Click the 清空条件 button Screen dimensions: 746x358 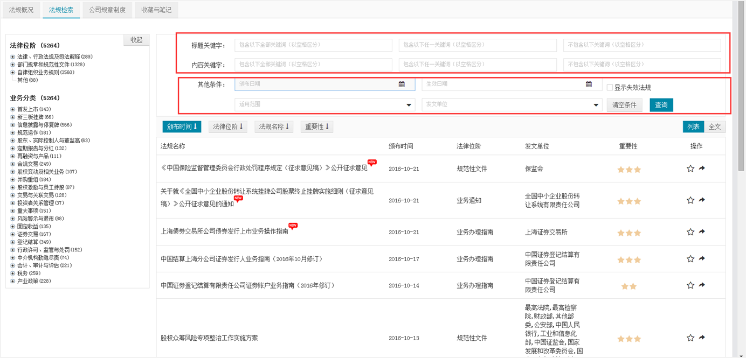pyautogui.click(x=624, y=105)
